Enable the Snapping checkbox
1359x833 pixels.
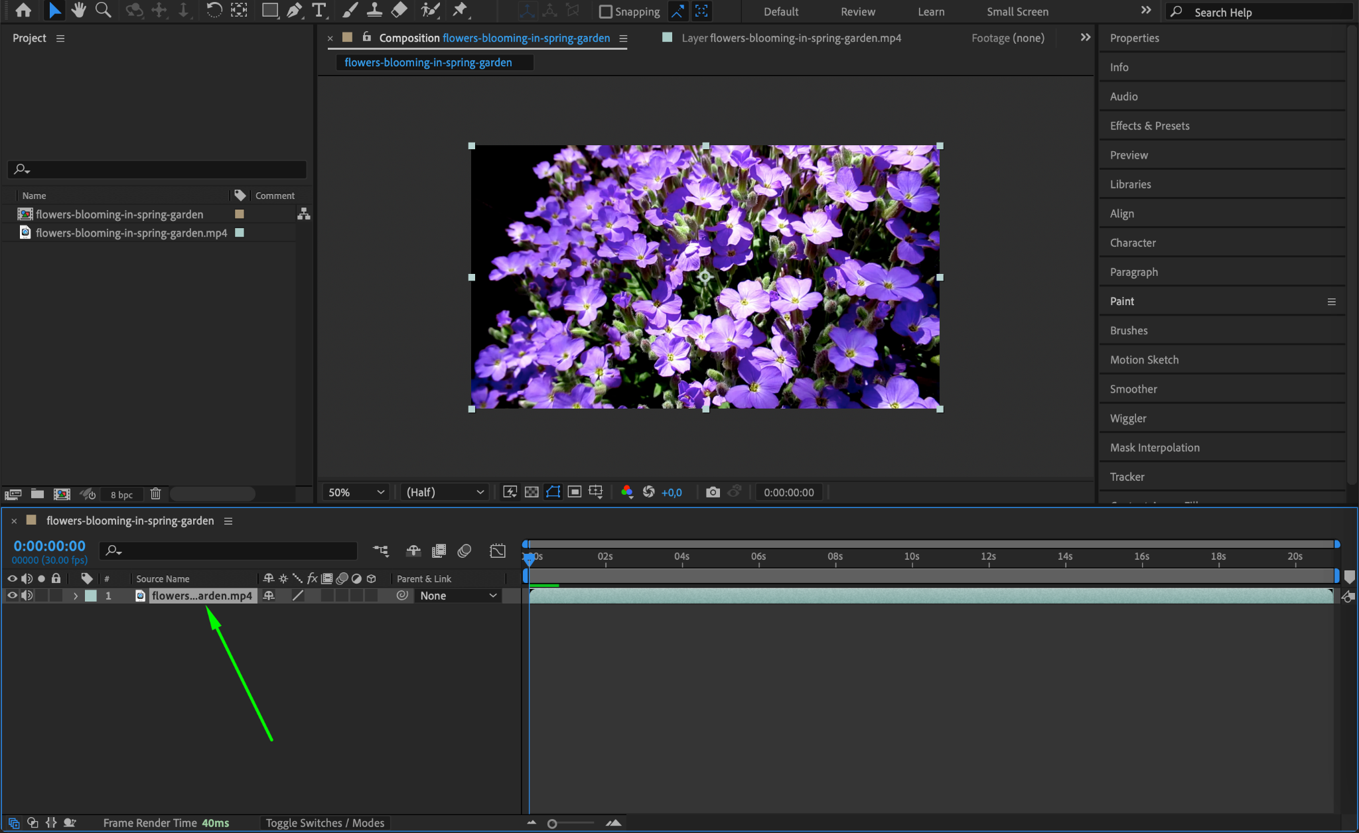click(605, 11)
